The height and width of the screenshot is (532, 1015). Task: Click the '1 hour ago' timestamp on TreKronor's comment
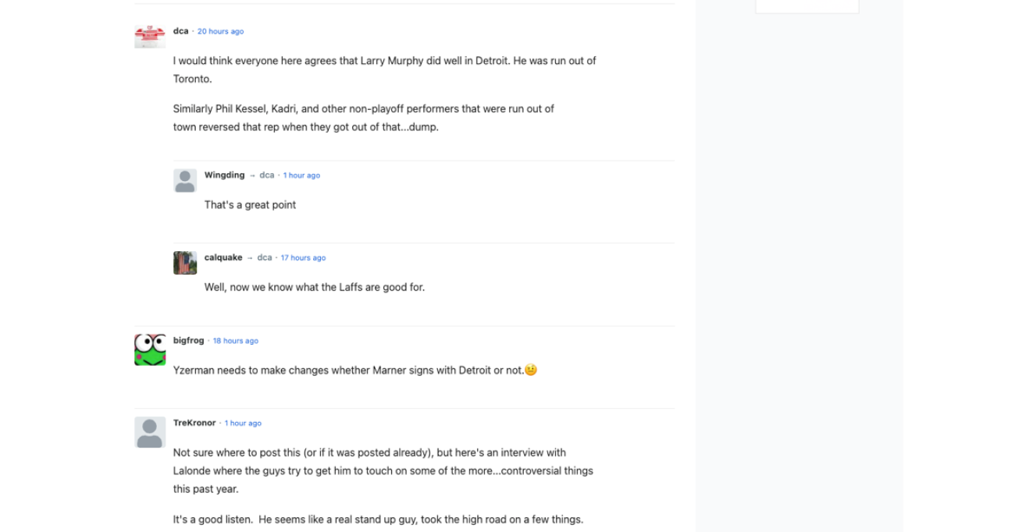[243, 423]
